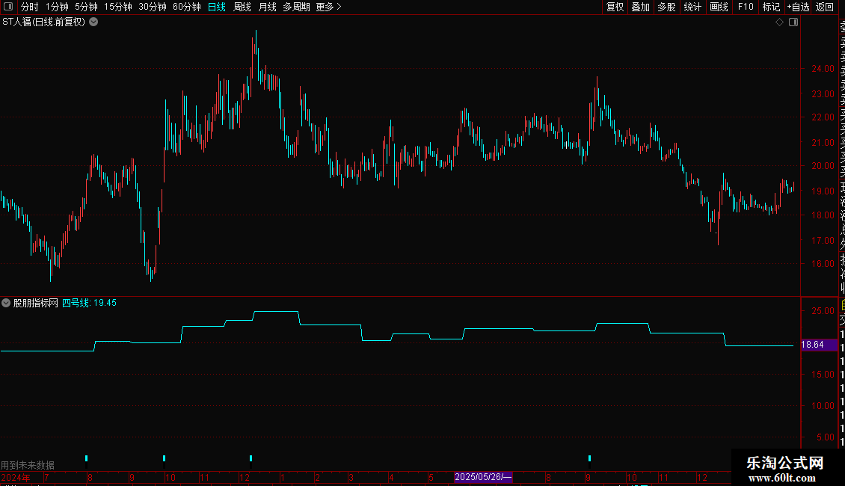
Task: Switch to 月线 monthly chart
Action: (x=267, y=7)
